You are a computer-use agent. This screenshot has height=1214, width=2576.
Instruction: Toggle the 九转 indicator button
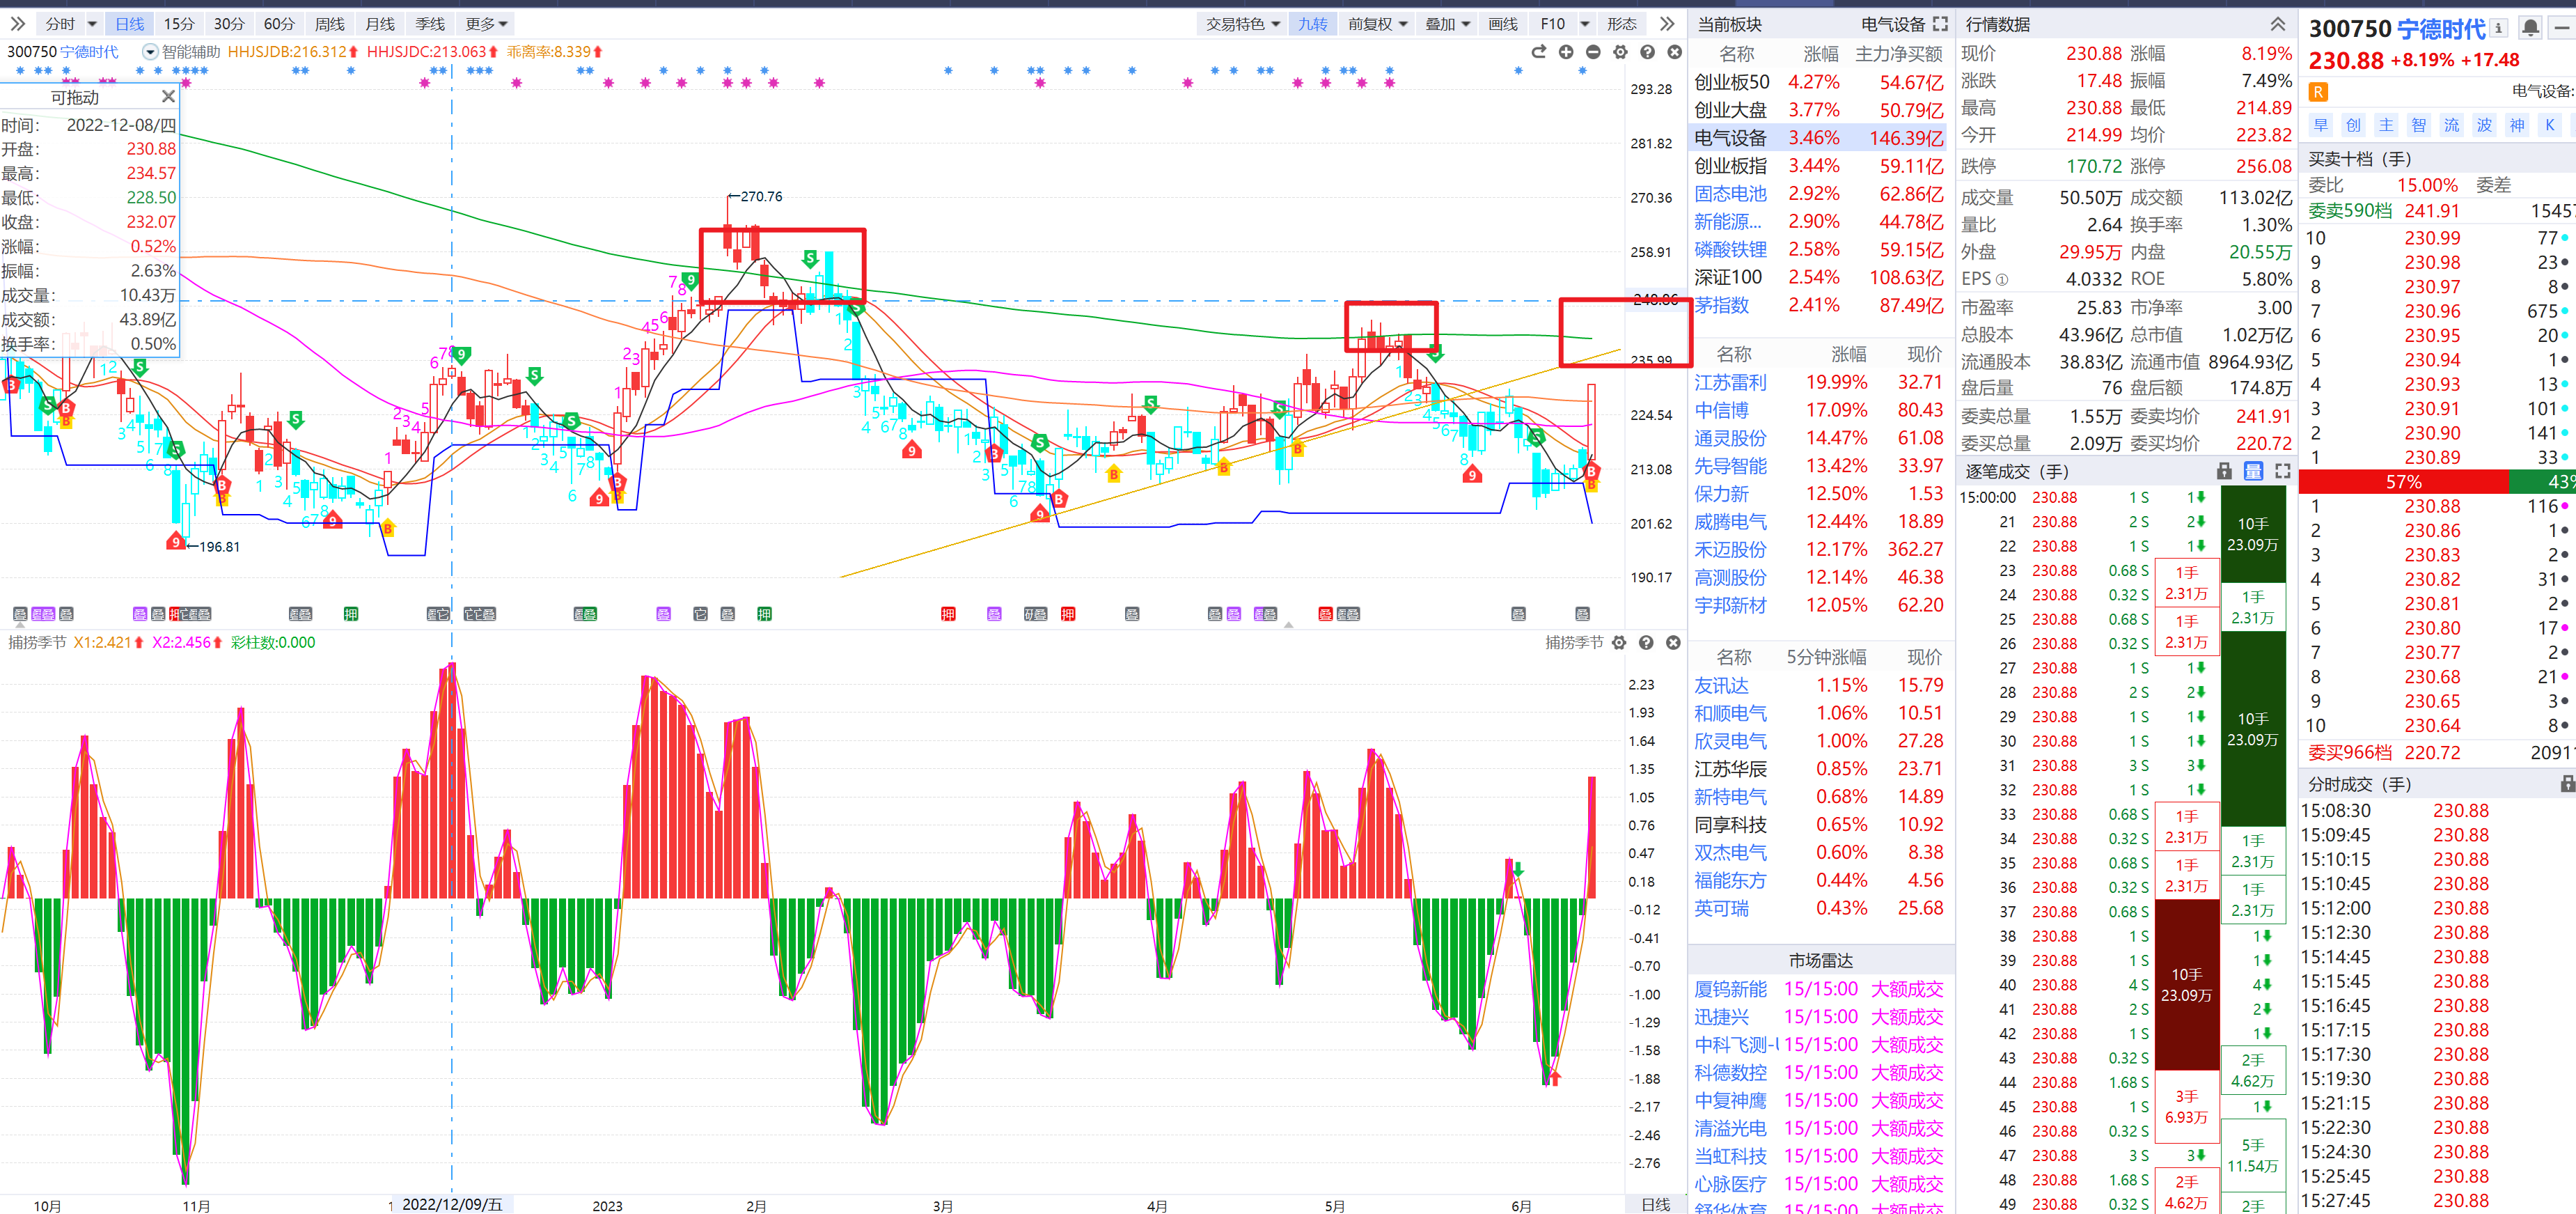coord(1313,24)
